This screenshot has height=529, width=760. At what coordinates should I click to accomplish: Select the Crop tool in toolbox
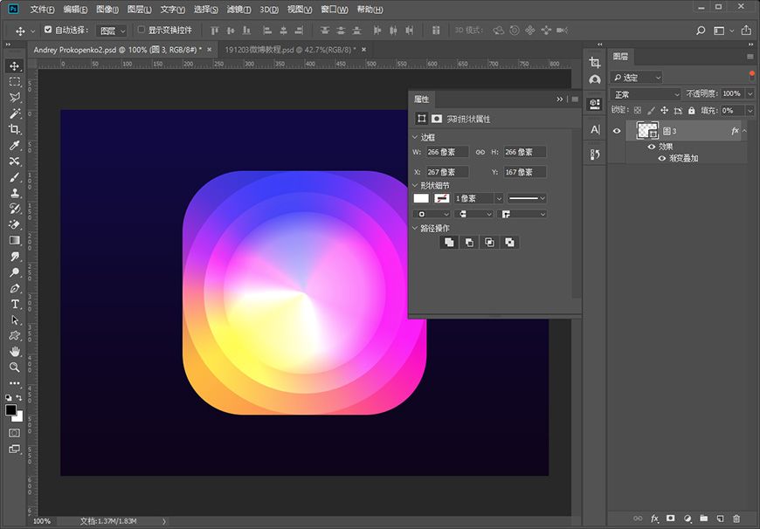point(15,129)
